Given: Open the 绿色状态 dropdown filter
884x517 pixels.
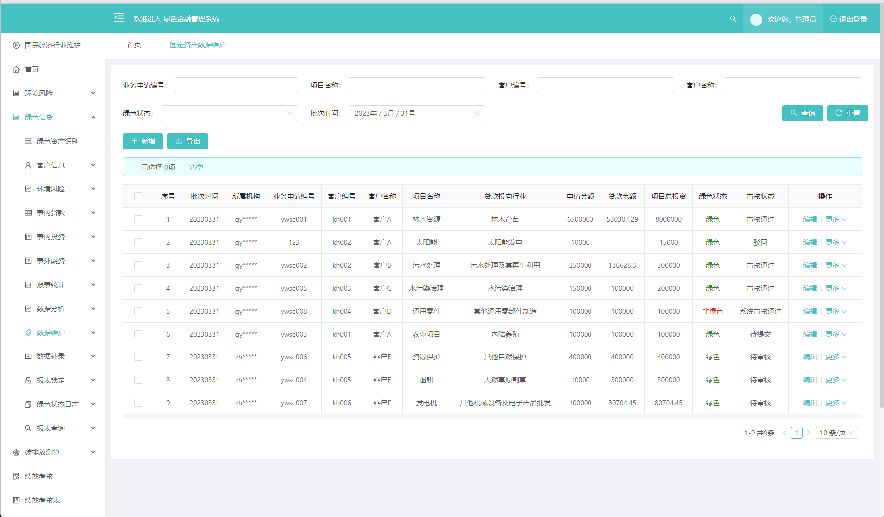Looking at the screenshot, I should tap(230, 113).
